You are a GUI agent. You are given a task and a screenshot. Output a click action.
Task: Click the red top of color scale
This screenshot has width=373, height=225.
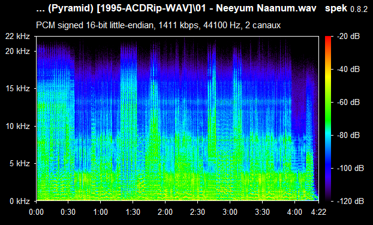(328, 38)
